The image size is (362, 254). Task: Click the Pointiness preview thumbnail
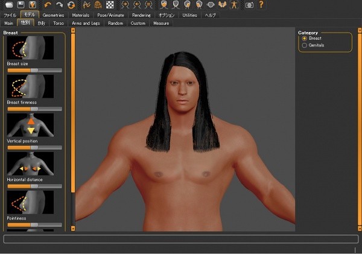click(x=30, y=202)
